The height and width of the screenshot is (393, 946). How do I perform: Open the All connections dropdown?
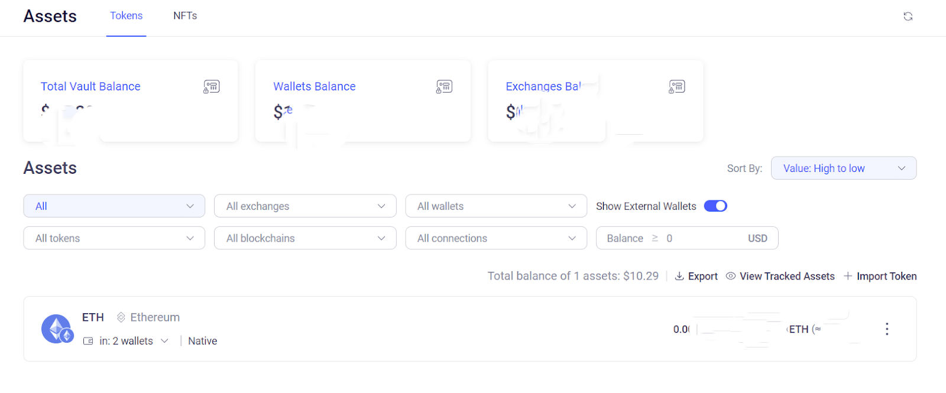click(x=496, y=238)
